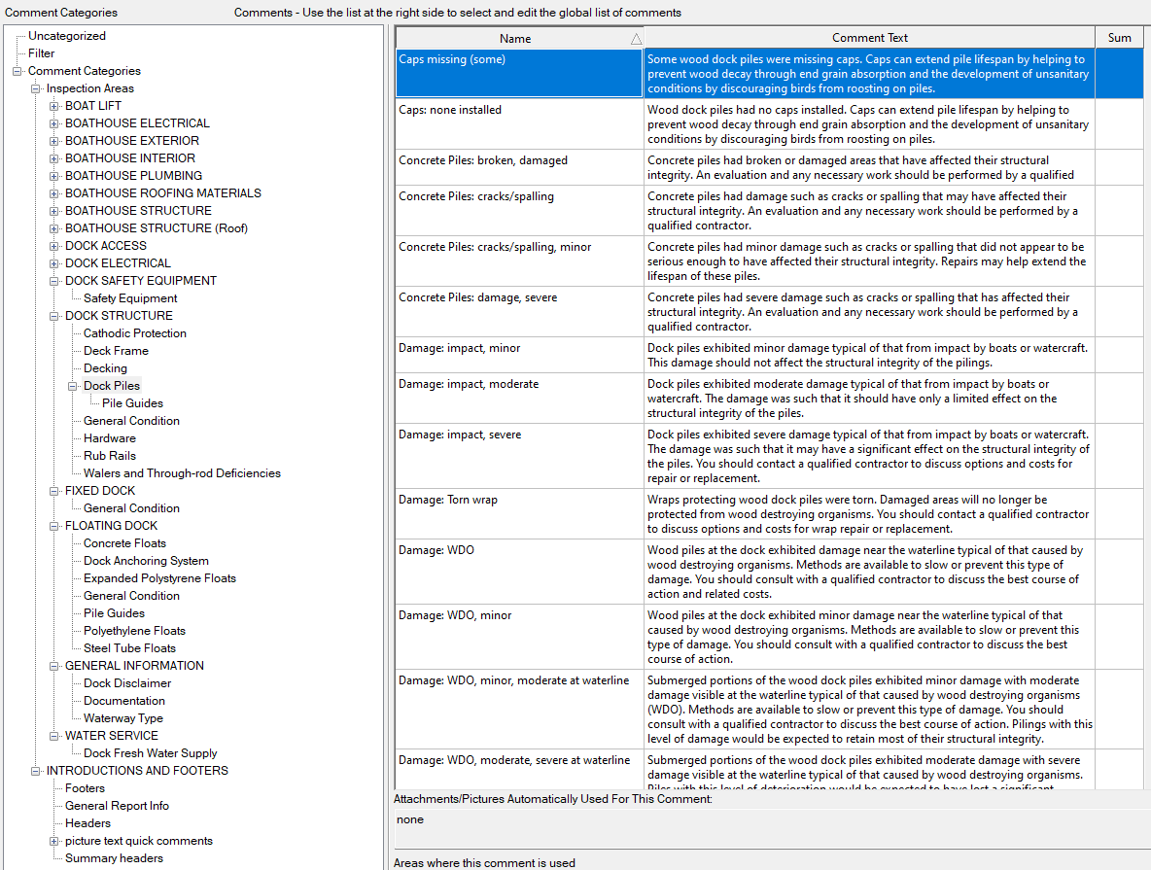This screenshot has height=870, width=1151.
Task: Open the Dock Disclaimer category
Action: [x=127, y=683]
